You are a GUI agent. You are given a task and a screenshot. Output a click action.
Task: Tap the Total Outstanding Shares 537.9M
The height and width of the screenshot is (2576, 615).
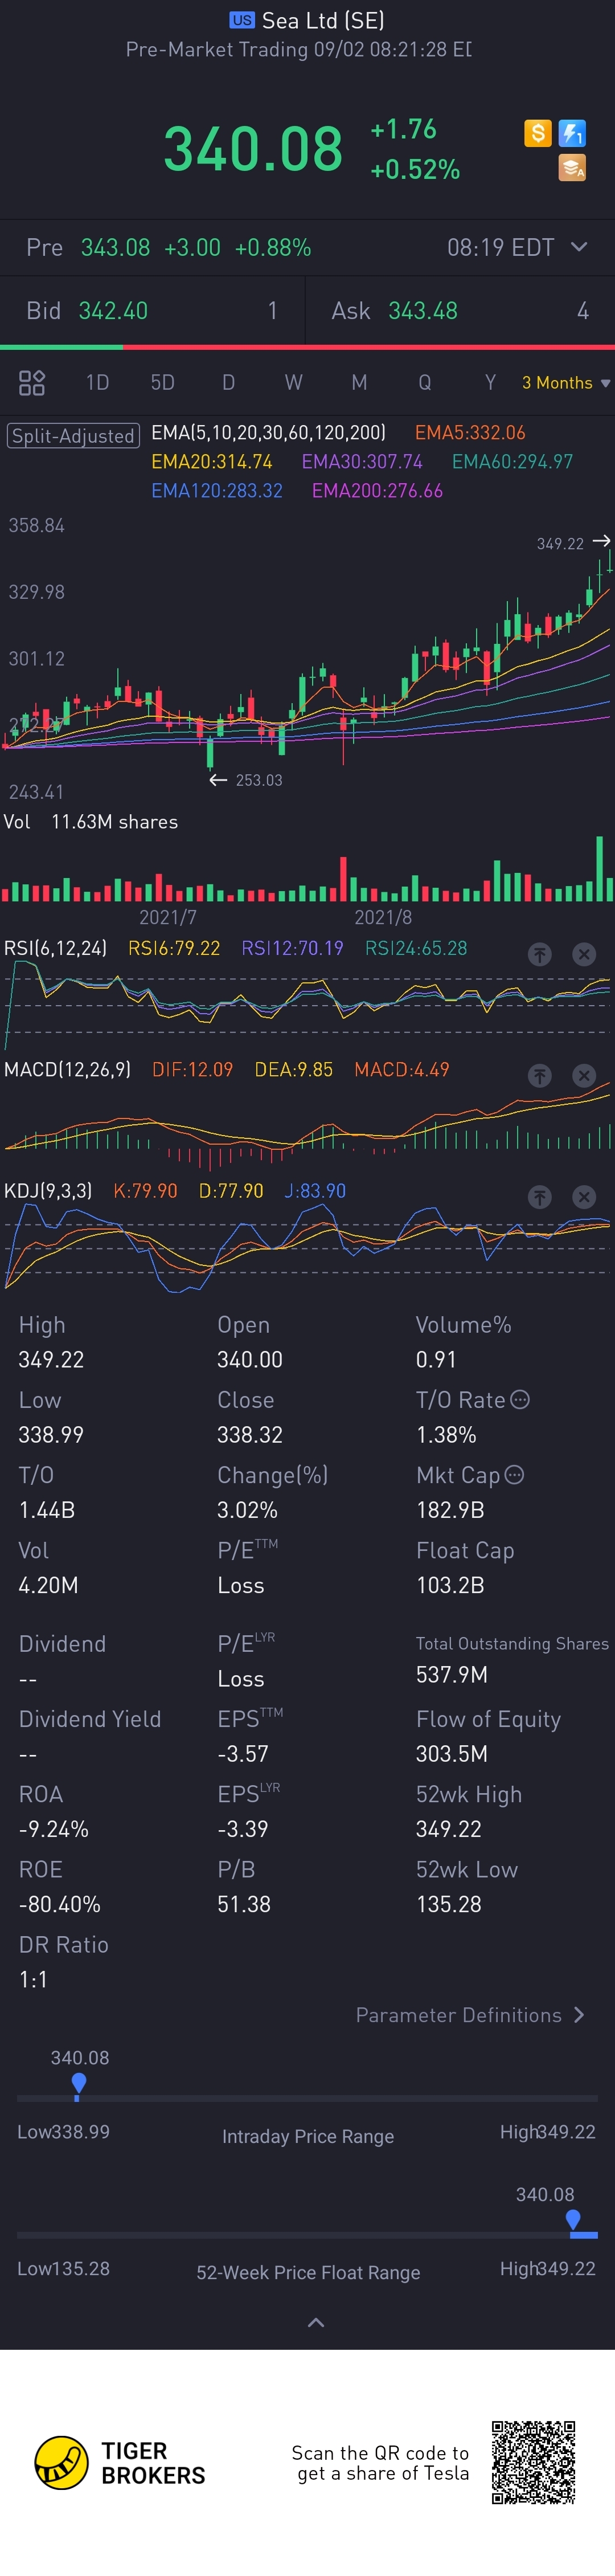[x=452, y=1674]
